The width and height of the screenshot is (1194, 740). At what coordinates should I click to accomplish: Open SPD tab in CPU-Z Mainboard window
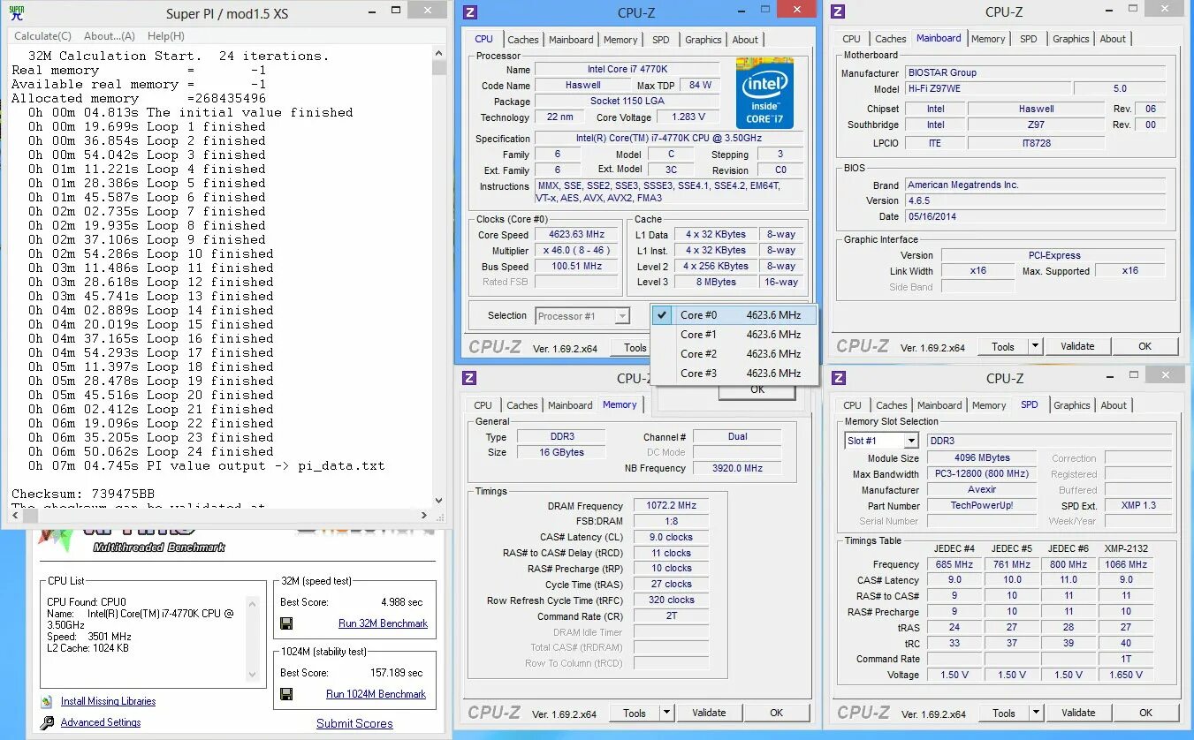click(1029, 39)
